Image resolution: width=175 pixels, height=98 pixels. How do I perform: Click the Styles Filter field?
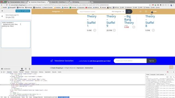[x=155, y=77]
